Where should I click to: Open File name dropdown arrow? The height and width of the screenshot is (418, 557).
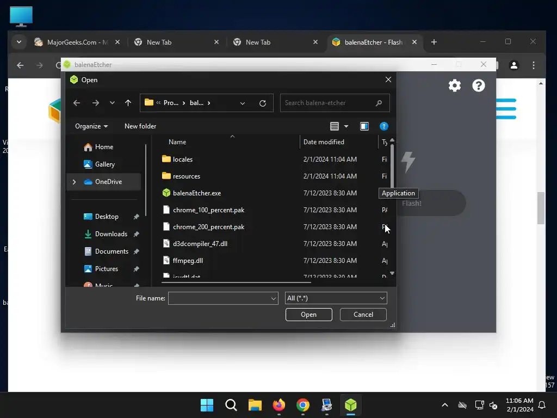274,298
